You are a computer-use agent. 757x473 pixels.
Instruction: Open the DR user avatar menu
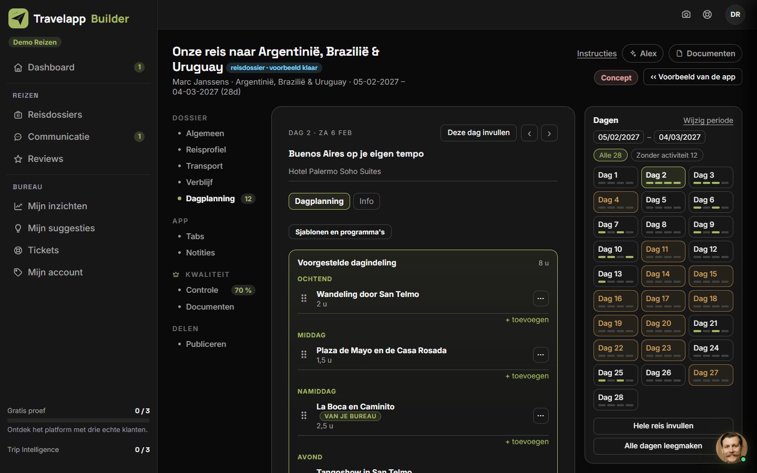click(x=735, y=14)
